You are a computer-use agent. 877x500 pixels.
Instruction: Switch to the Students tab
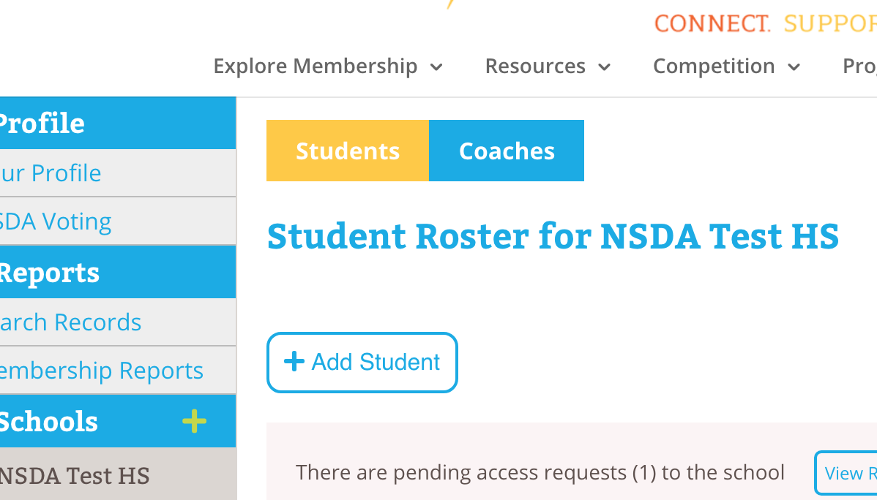coord(348,151)
